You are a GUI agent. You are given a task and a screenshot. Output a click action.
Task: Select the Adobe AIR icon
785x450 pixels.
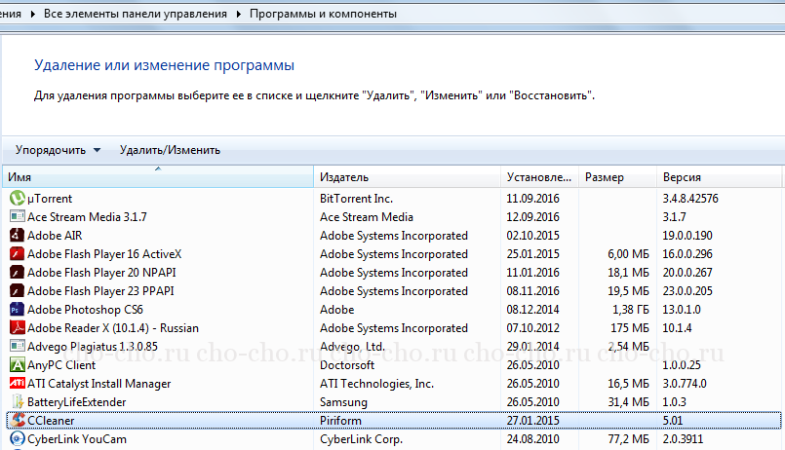[17, 235]
